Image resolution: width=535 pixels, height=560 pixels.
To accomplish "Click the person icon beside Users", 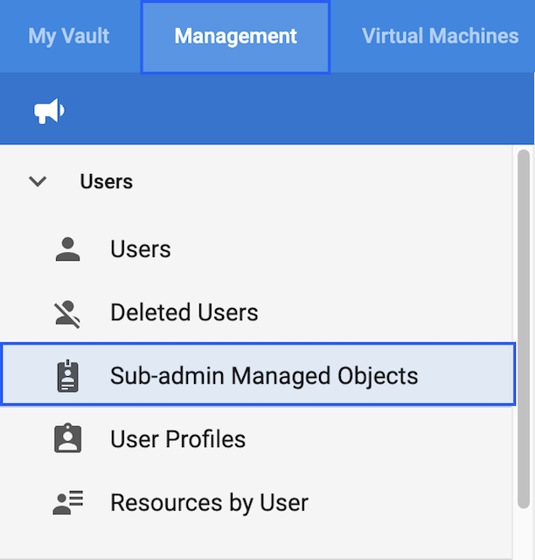I will click(67, 249).
